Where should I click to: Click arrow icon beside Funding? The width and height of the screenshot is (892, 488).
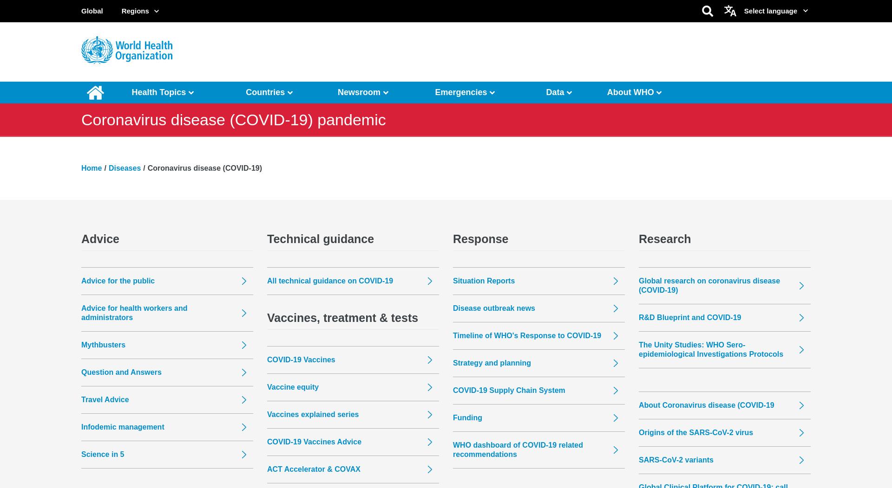click(616, 418)
